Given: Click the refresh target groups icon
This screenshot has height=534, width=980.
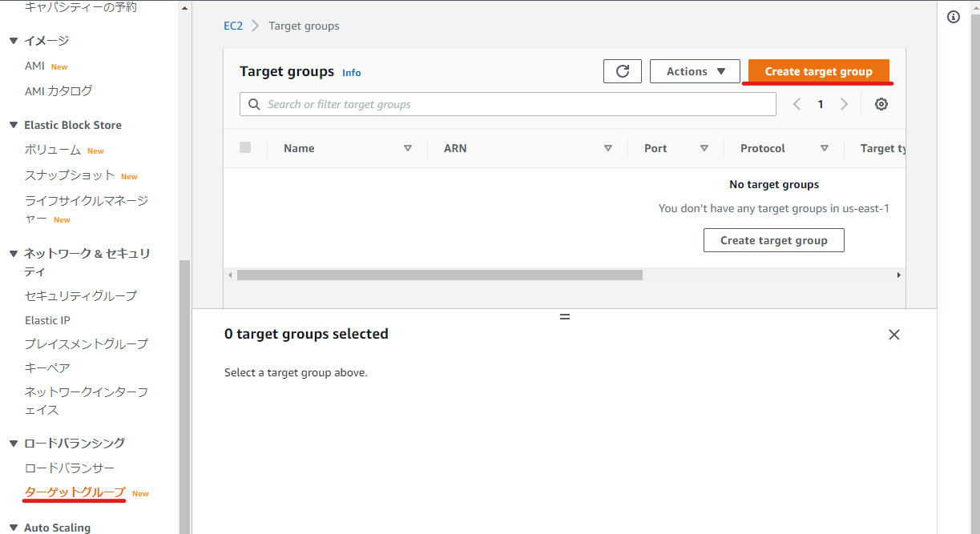Looking at the screenshot, I should [623, 71].
